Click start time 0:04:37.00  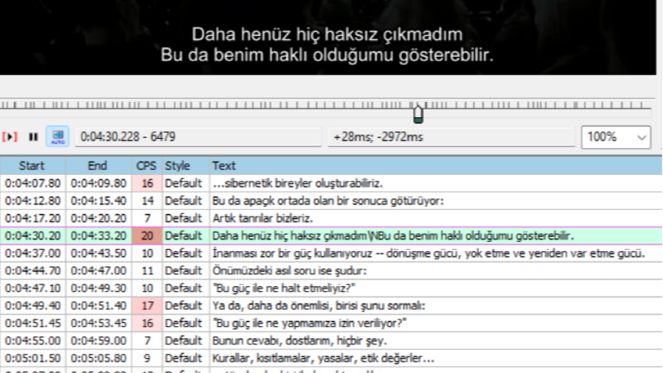coord(33,253)
